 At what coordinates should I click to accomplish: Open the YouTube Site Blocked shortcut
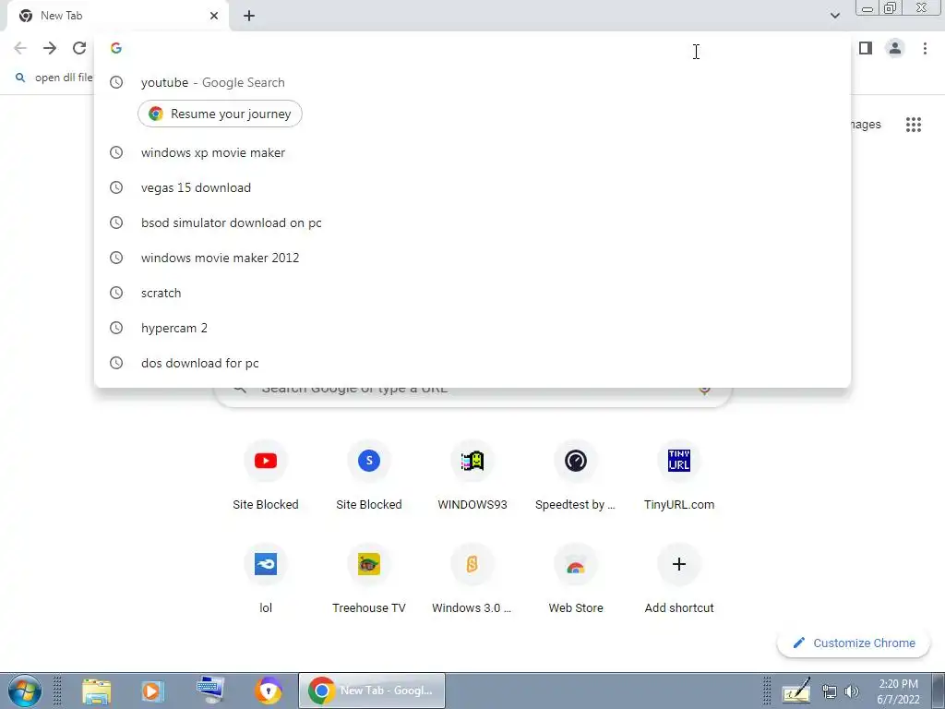(266, 476)
